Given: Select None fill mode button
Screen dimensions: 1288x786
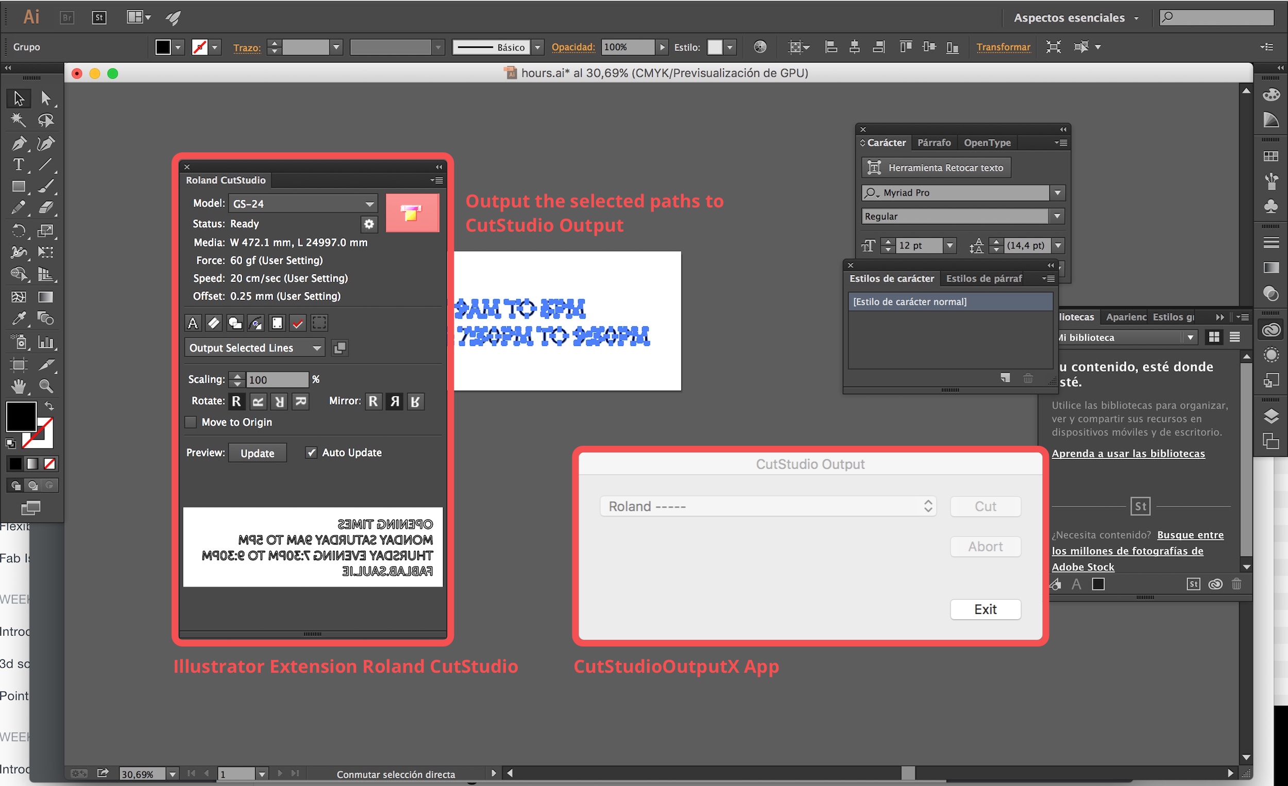Looking at the screenshot, I should [x=49, y=464].
